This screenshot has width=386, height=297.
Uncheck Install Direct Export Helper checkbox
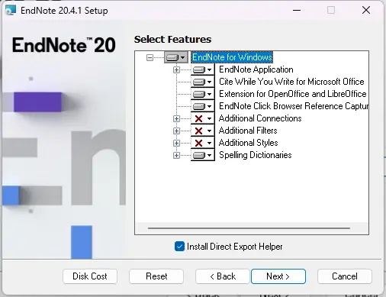pyautogui.click(x=179, y=247)
